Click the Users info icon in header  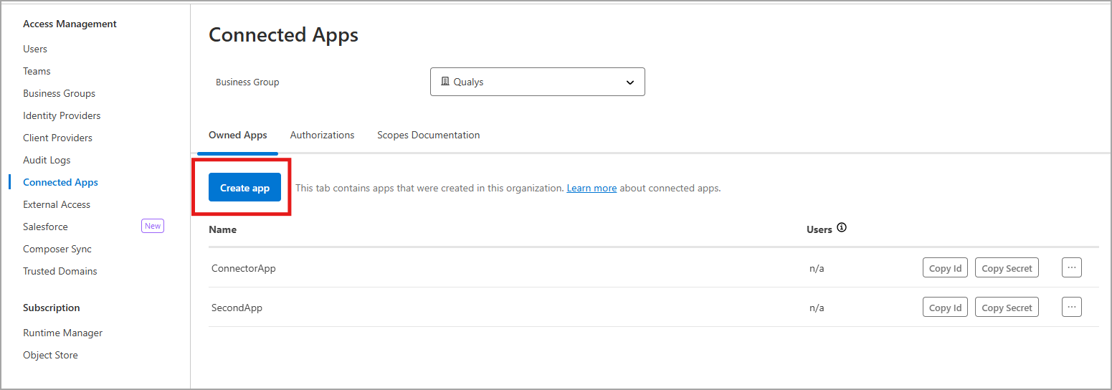(x=842, y=228)
